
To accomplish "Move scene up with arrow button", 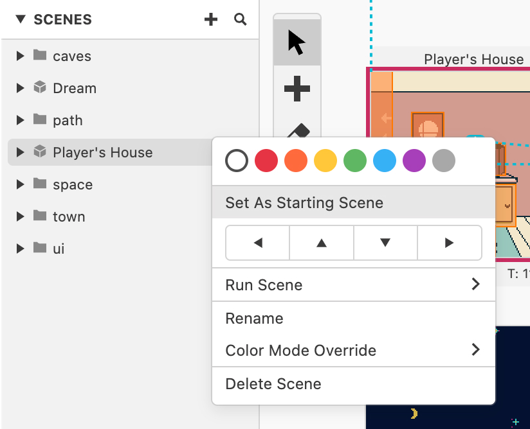I will tap(322, 243).
